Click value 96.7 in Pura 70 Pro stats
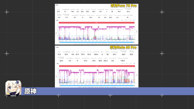 119,12
